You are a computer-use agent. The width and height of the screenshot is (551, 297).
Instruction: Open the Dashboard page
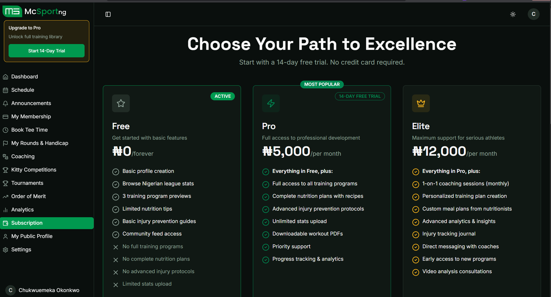tap(24, 77)
